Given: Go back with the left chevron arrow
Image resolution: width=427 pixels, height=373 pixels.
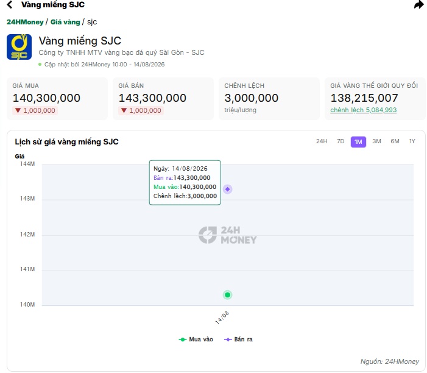Looking at the screenshot, I should click(x=10, y=5).
